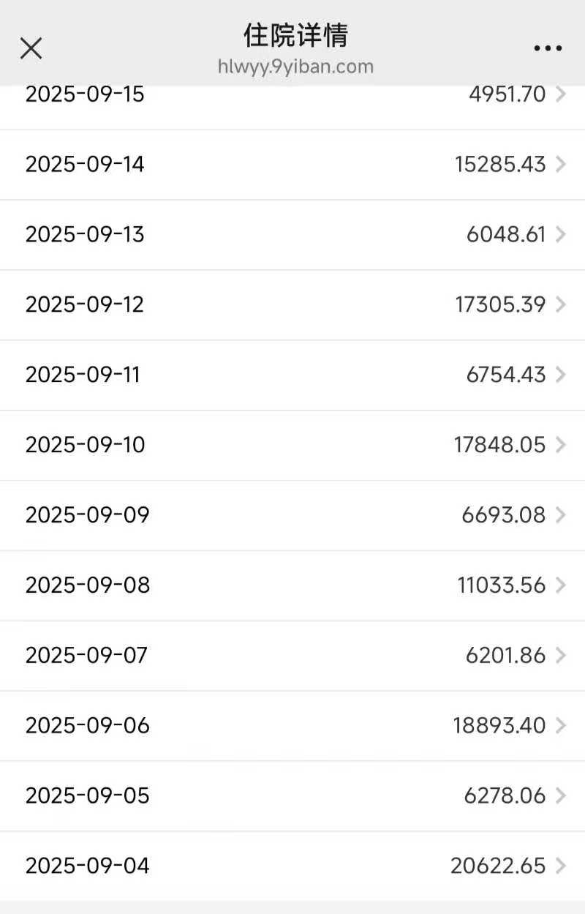Close the 住院详情 page with X icon

coord(31,48)
